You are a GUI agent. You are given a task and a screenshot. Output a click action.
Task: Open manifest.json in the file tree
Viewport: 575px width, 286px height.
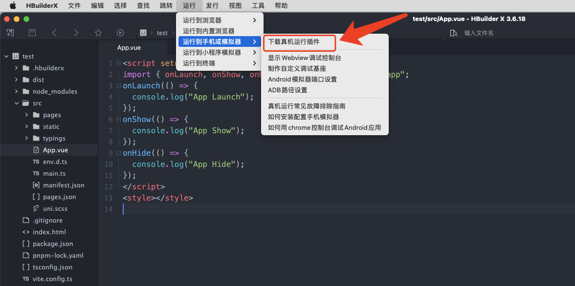(64, 185)
